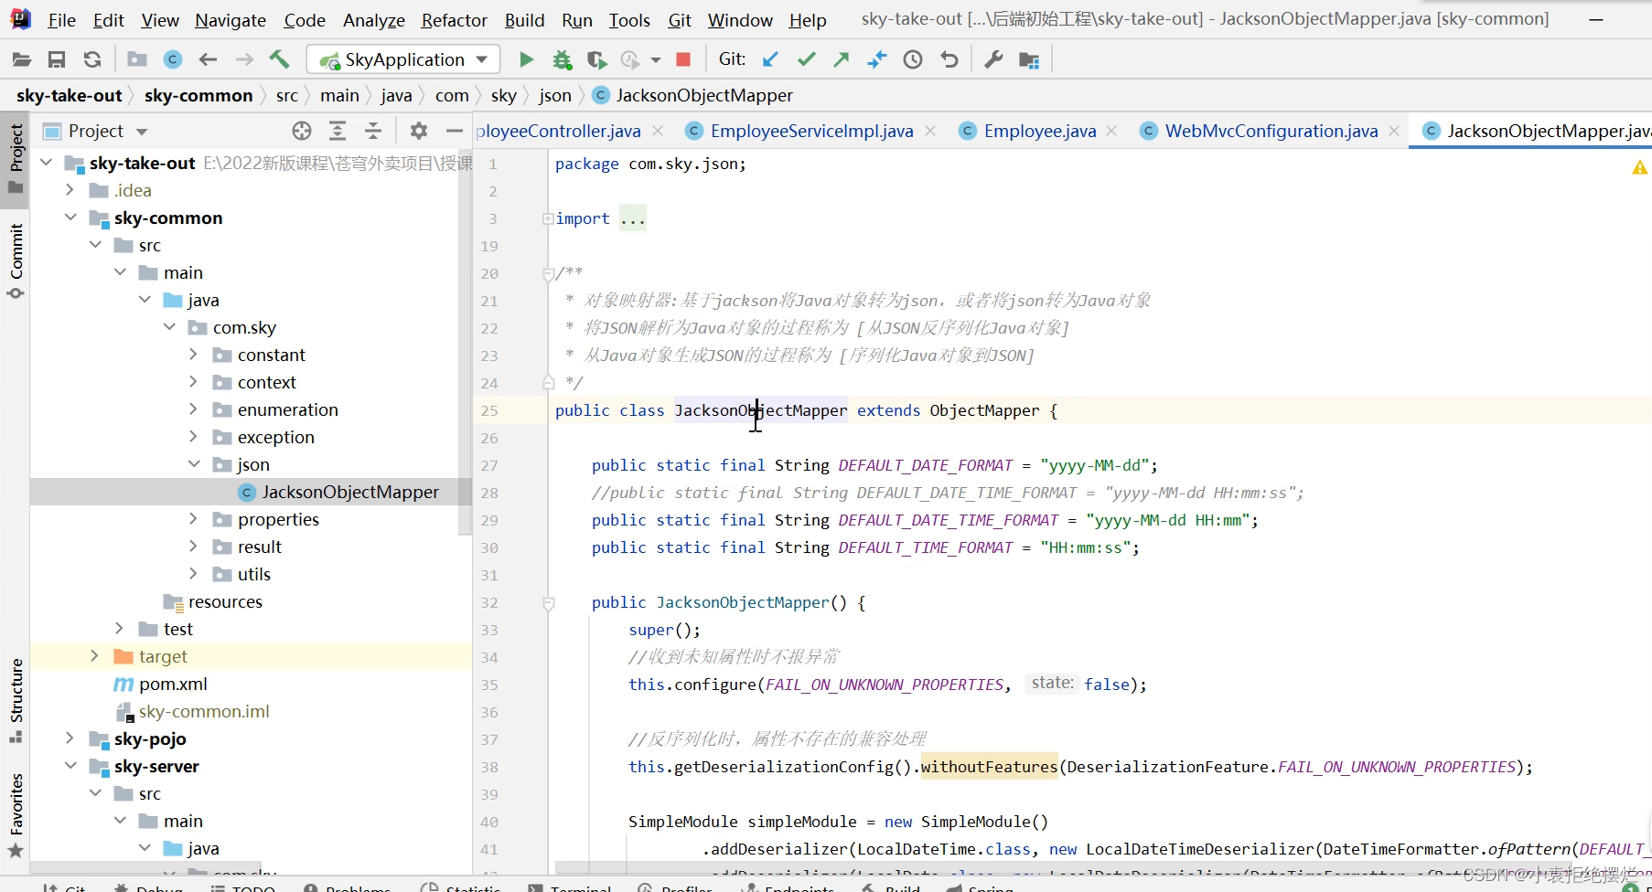1652x892 pixels.
Task: Open the Favorites side tool window
Action: 16,815
